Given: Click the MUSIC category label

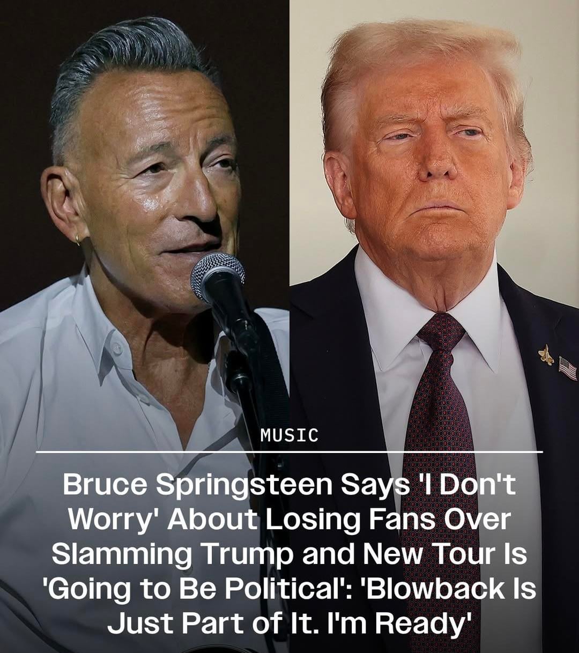Looking at the screenshot, I should pyautogui.click(x=289, y=435).
